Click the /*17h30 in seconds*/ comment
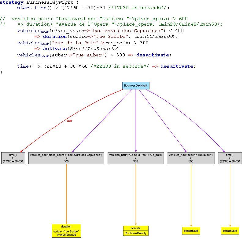 (x=138, y=8)
